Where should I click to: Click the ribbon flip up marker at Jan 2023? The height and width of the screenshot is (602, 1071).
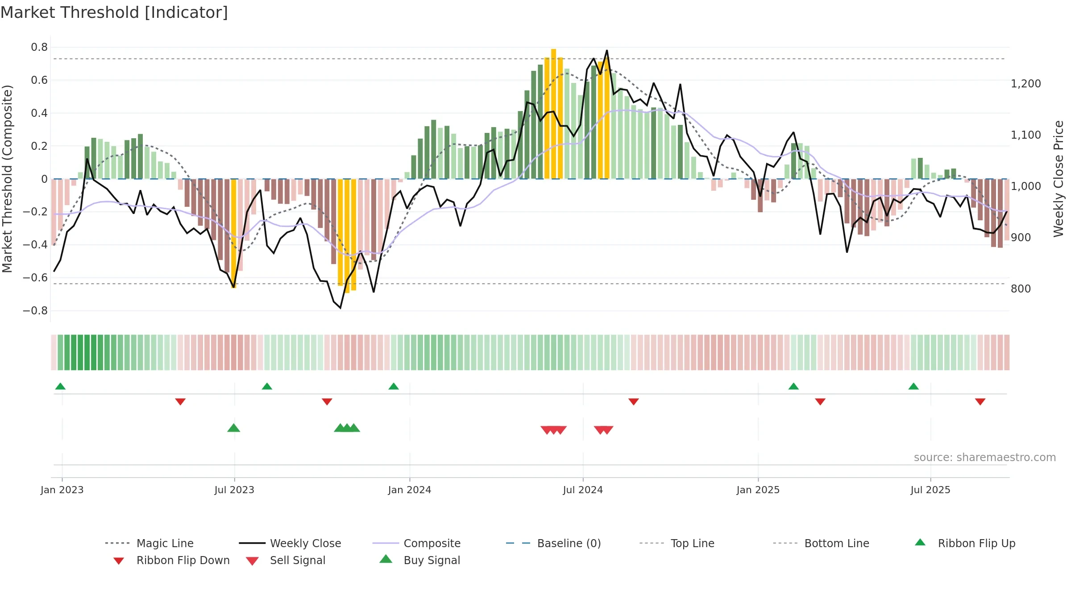click(60, 386)
